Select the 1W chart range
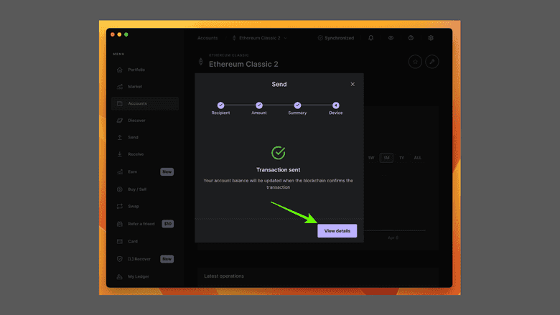Screen dimensions: 560x315 click(x=371, y=158)
